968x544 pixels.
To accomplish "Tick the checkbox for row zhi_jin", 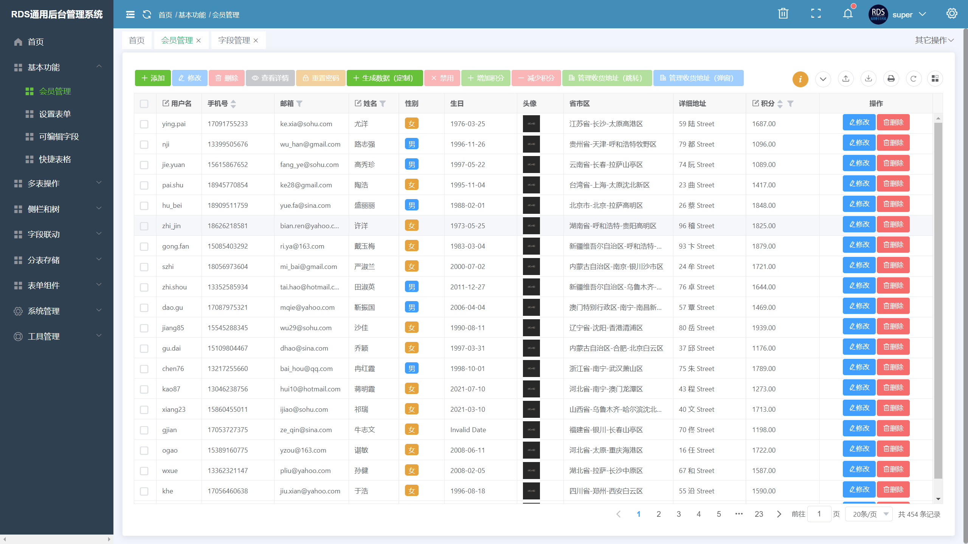I will pyautogui.click(x=144, y=226).
